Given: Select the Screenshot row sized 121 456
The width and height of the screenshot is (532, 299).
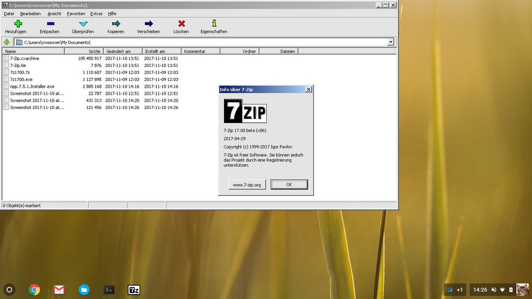Looking at the screenshot, I should pos(91,108).
